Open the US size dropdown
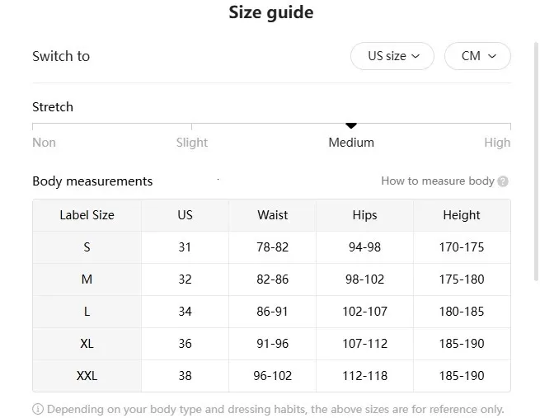The width and height of the screenshot is (540, 418). pyautogui.click(x=392, y=56)
